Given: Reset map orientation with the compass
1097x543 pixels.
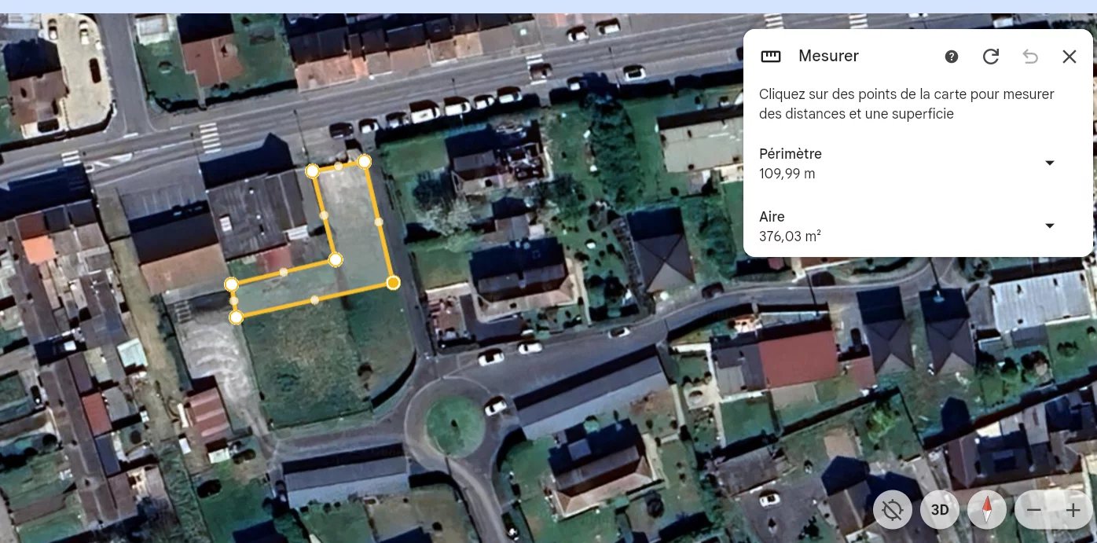Looking at the screenshot, I should point(987,510).
